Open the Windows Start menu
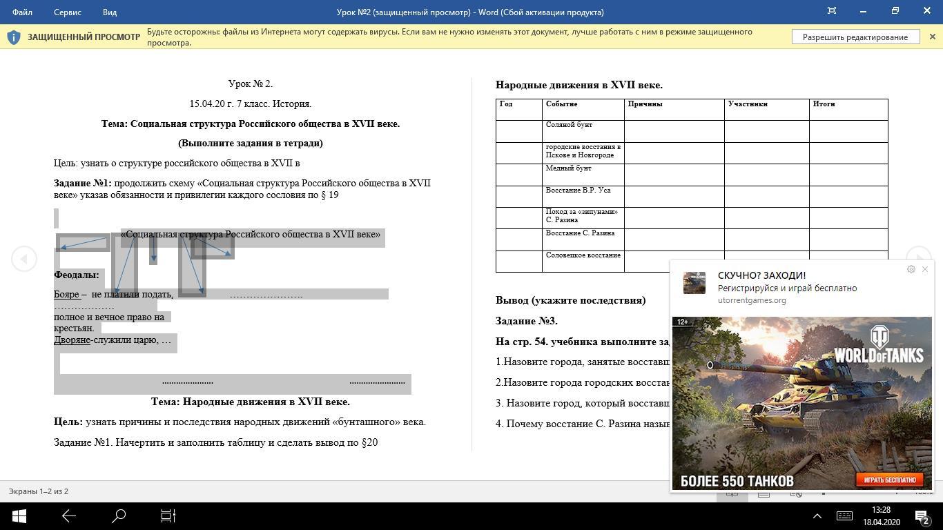This screenshot has width=943, height=530. (x=19, y=516)
